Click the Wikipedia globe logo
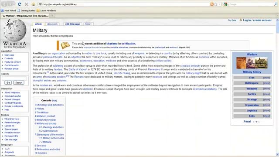The width and height of the screenshot is (279, 157). point(14,31)
